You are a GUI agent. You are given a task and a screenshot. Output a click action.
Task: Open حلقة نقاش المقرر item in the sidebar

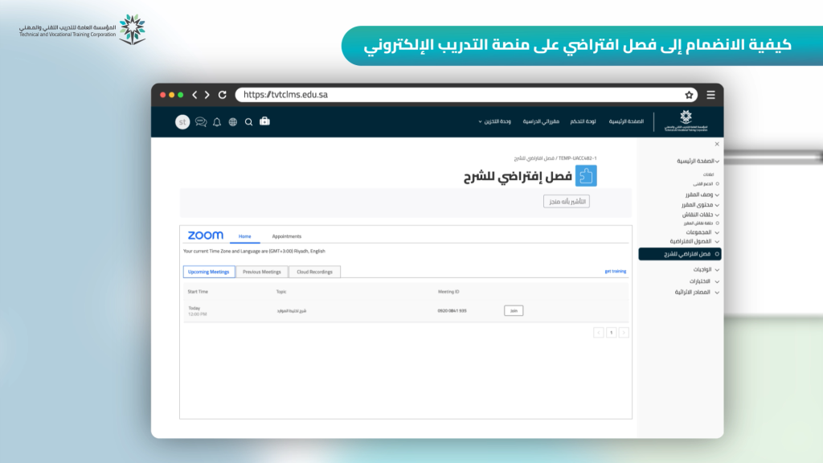tap(701, 223)
